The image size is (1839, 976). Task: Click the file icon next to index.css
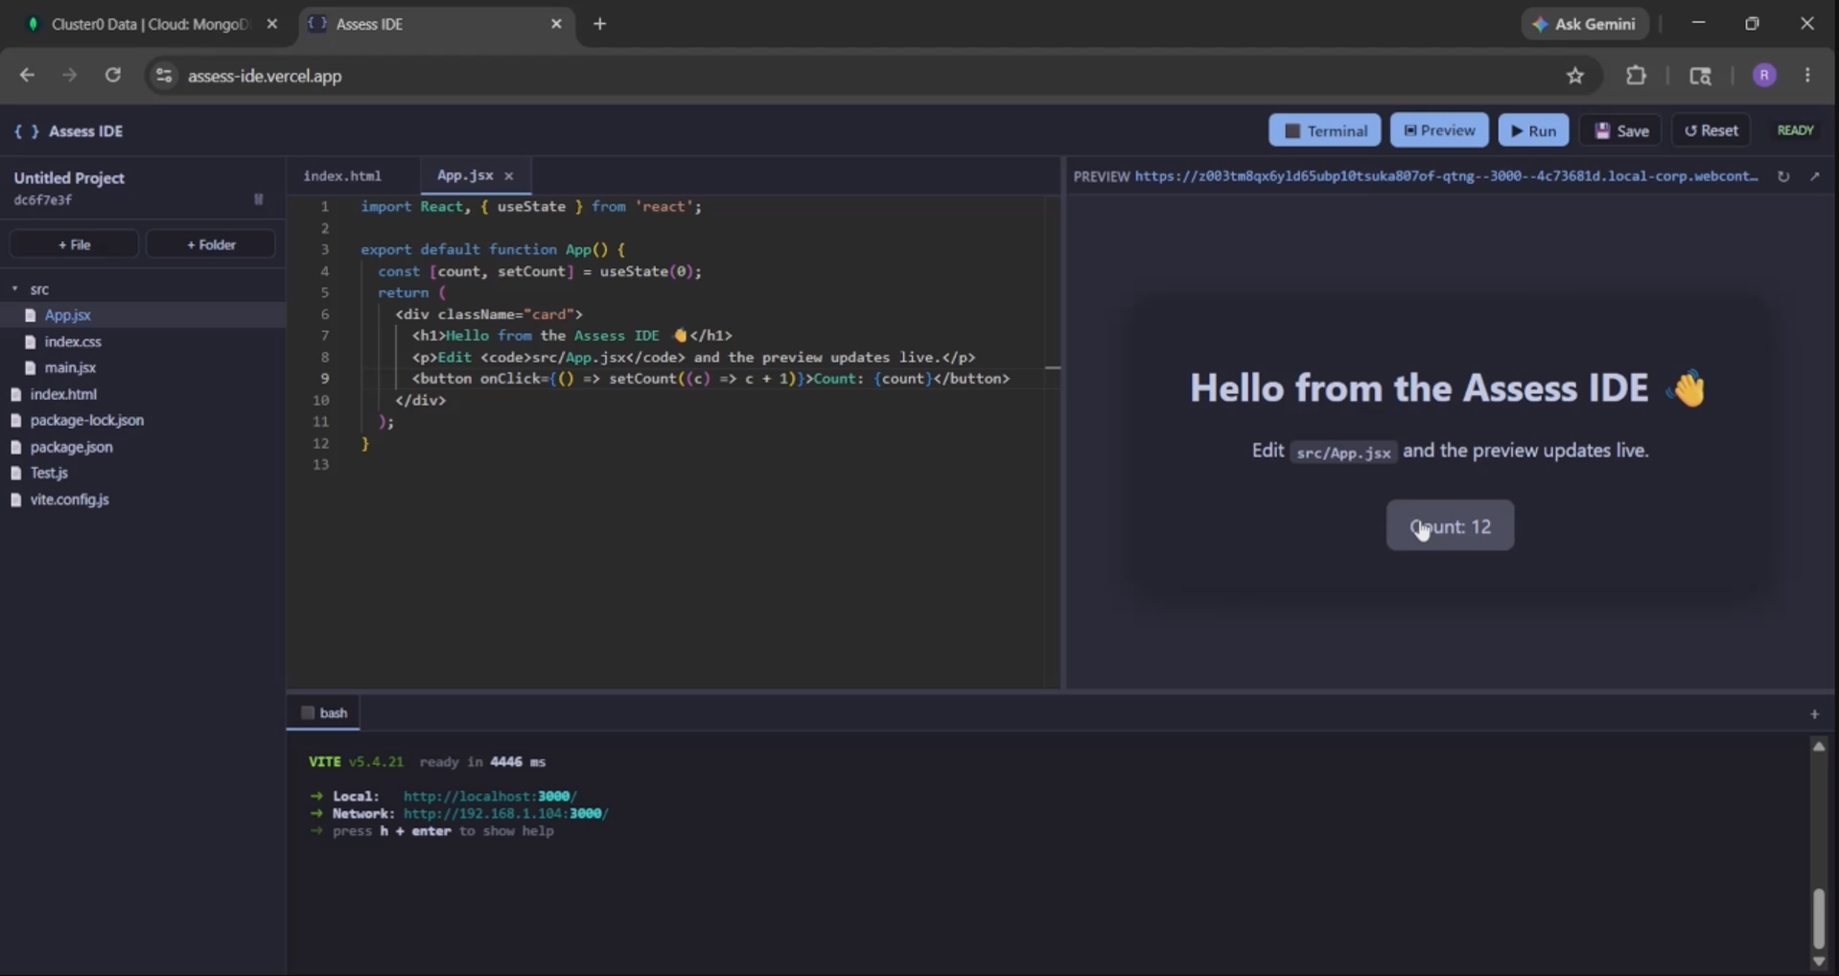pyautogui.click(x=30, y=341)
